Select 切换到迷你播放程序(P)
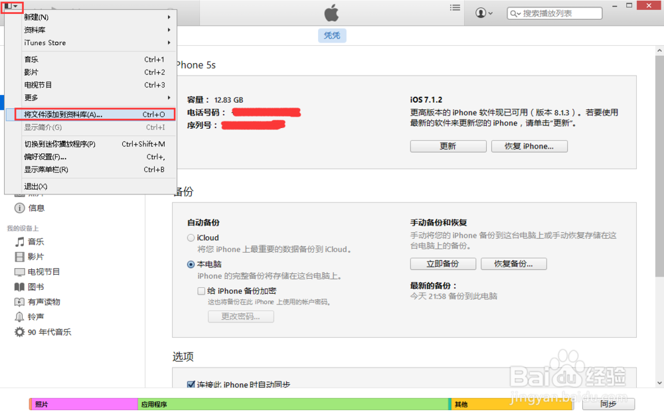 [90, 144]
